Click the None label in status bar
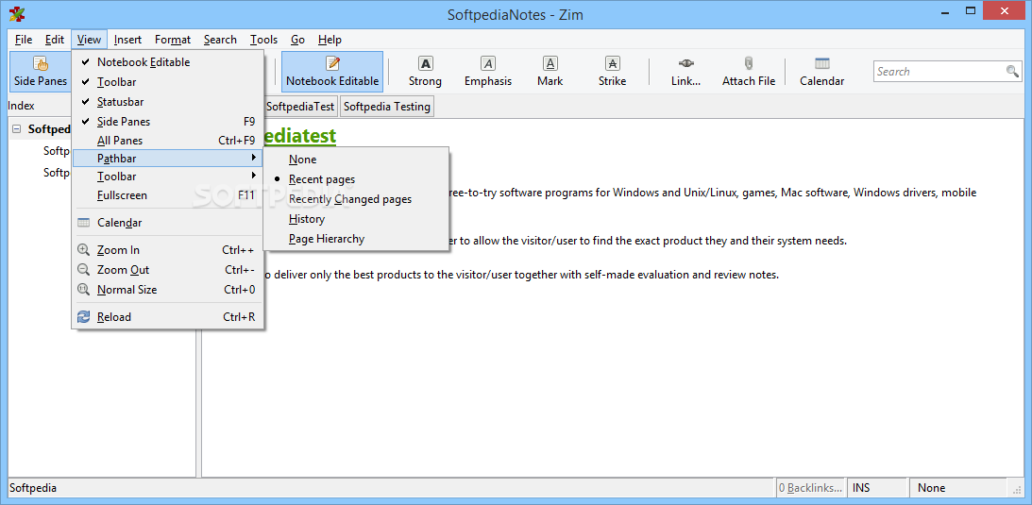Image resolution: width=1032 pixels, height=505 pixels. pos(931,488)
